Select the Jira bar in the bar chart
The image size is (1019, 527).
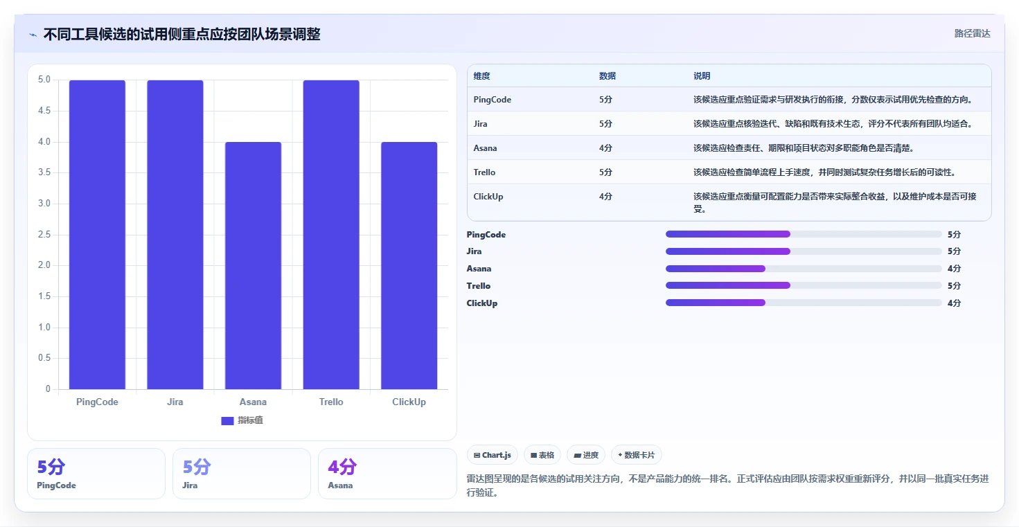[175, 234]
